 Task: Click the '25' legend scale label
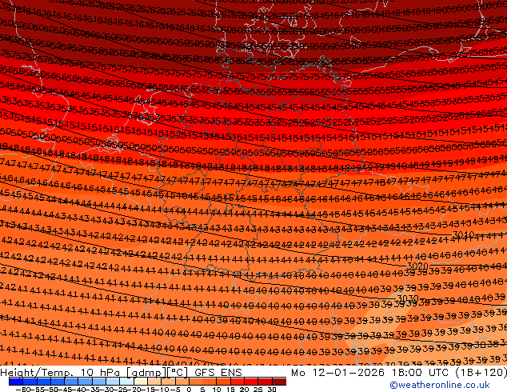[258, 390]
